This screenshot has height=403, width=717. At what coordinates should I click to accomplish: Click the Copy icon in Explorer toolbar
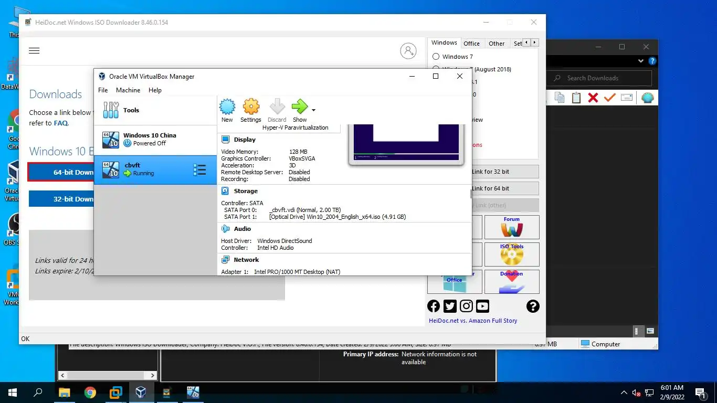pyautogui.click(x=560, y=98)
